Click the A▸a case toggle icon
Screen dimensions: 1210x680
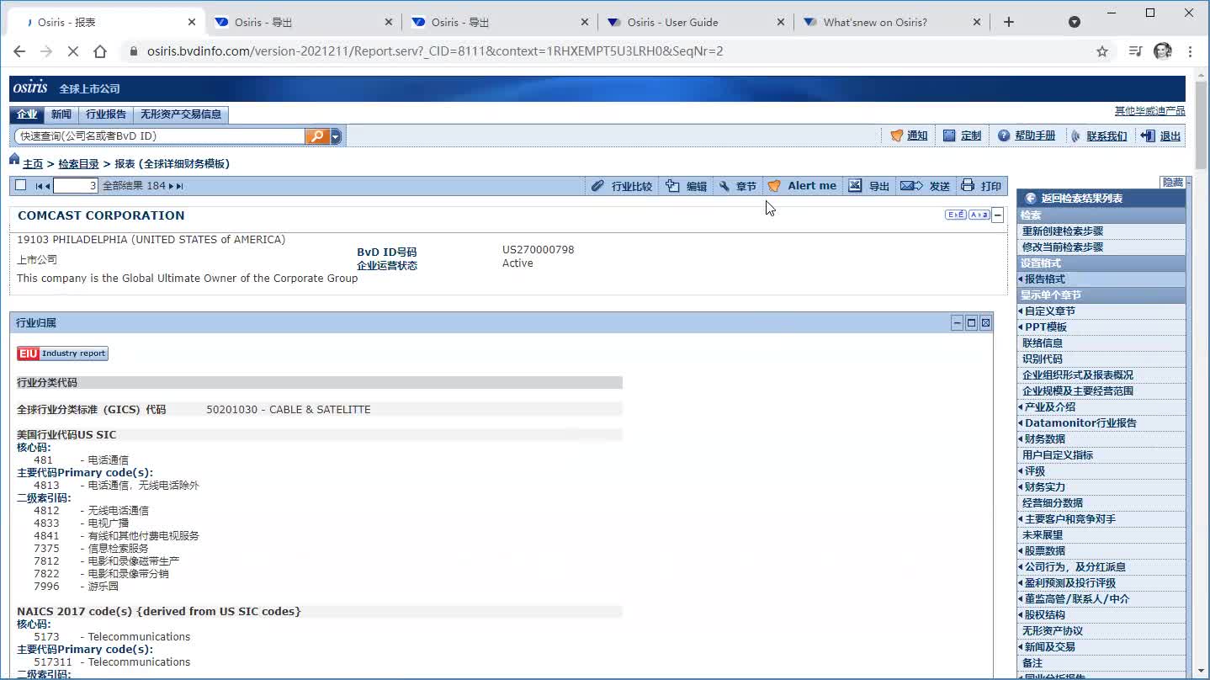coord(979,215)
